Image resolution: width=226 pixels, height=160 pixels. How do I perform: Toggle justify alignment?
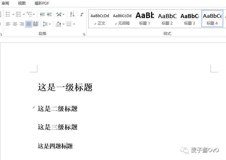[x=29, y=24]
